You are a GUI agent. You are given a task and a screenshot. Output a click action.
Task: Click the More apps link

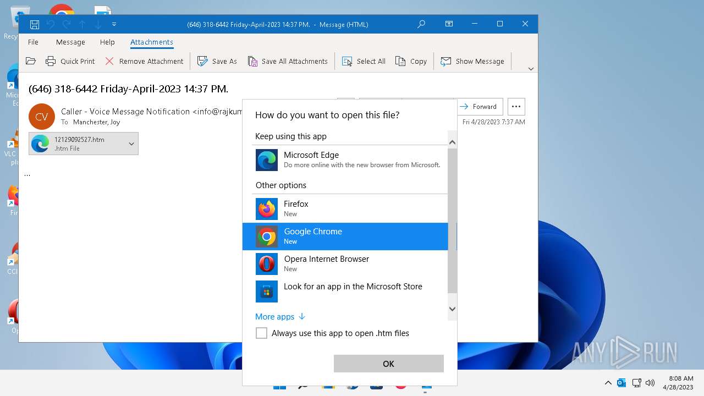point(280,317)
